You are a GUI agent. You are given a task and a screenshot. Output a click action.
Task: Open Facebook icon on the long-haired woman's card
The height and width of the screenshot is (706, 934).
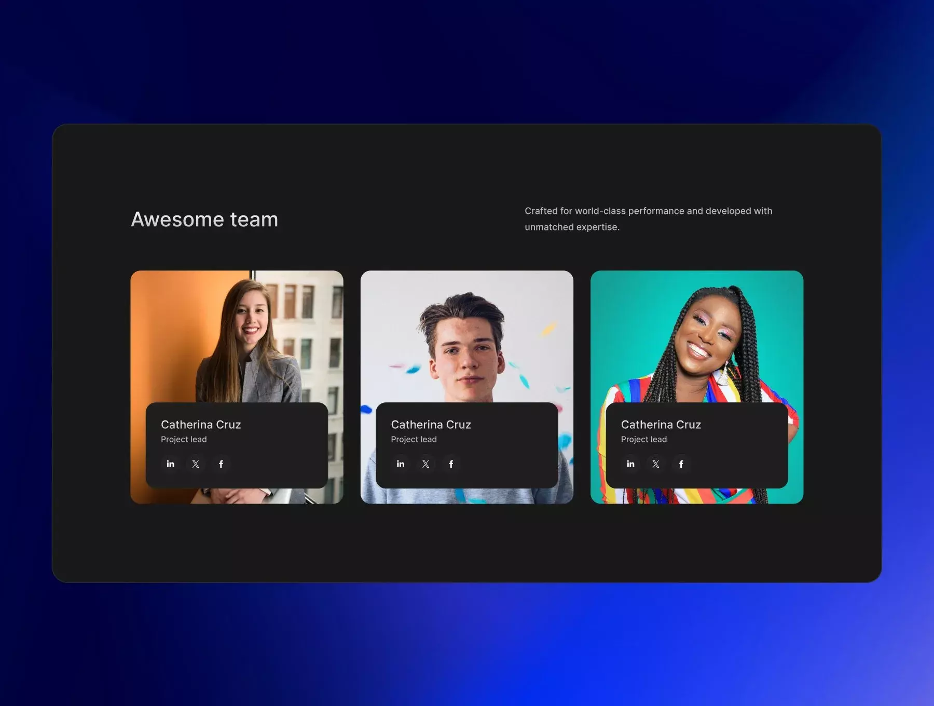[x=221, y=464]
